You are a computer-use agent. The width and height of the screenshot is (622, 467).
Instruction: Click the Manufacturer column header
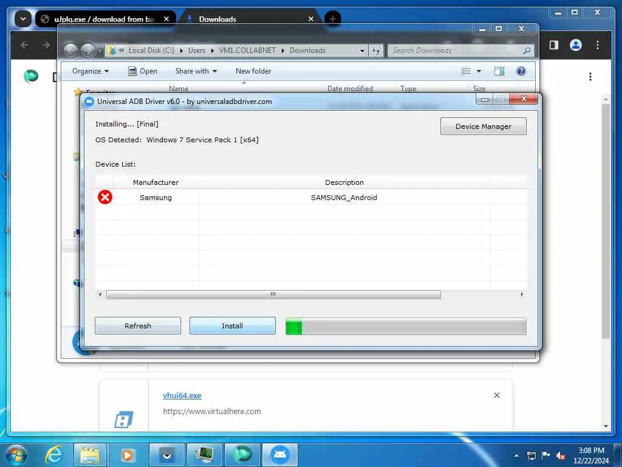(155, 182)
